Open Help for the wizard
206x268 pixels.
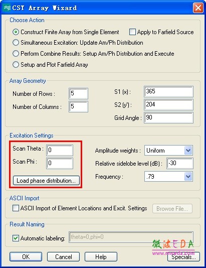[x=101, y=257]
